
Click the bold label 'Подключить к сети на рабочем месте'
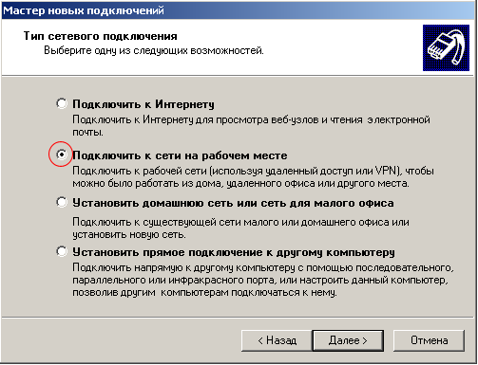point(180,155)
